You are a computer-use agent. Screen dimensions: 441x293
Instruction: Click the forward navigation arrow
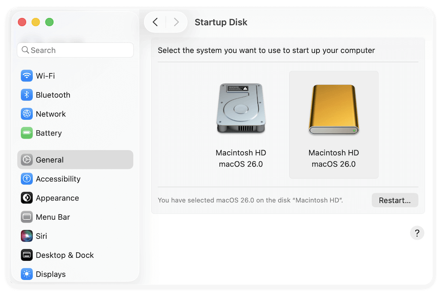coord(176,22)
